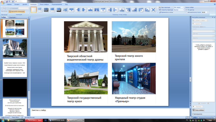This screenshot has width=216, height=122.
Task: Enable the Автоматически после checkbox
Action: 186,12
